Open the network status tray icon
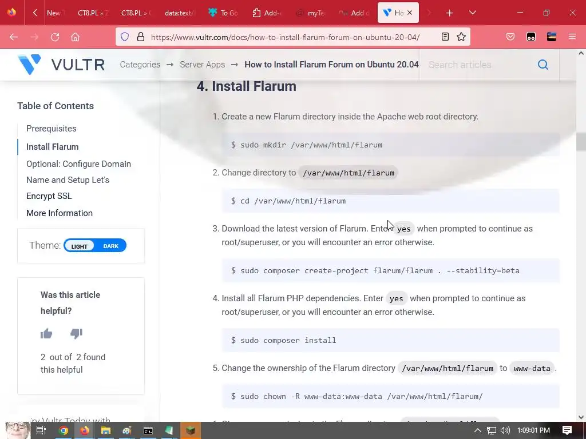This screenshot has width=586, height=439. tap(492, 430)
